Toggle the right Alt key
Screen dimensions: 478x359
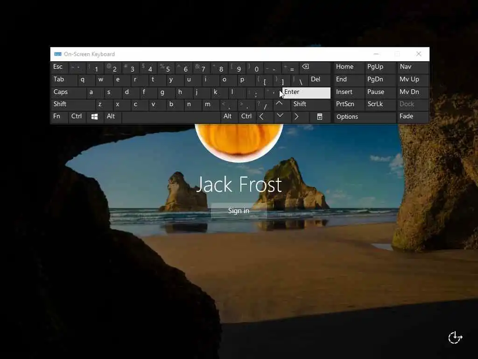[x=229, y=117]
